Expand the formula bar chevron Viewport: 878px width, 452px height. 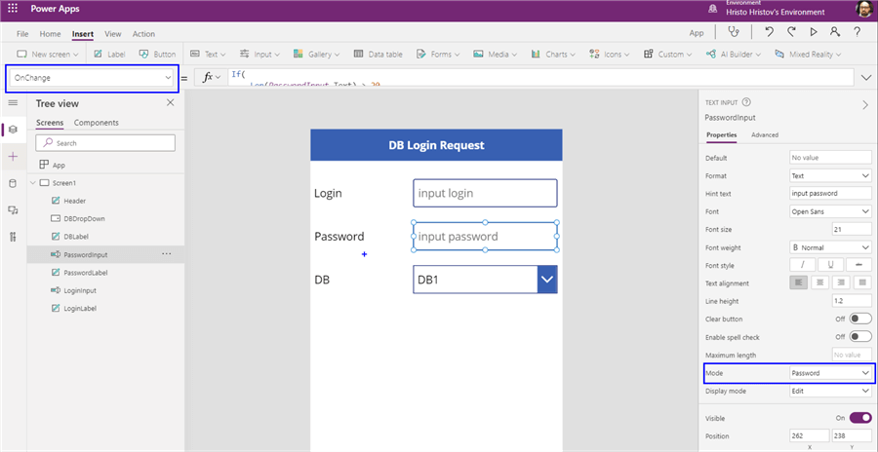click(x=868, y=78)
